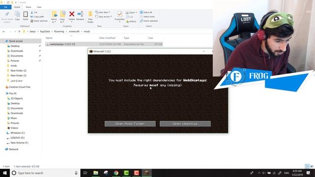Click the Up one level arrow
The width and height of the screenshot is (315, 177).
pyautogui.click(x=19, y=31)
